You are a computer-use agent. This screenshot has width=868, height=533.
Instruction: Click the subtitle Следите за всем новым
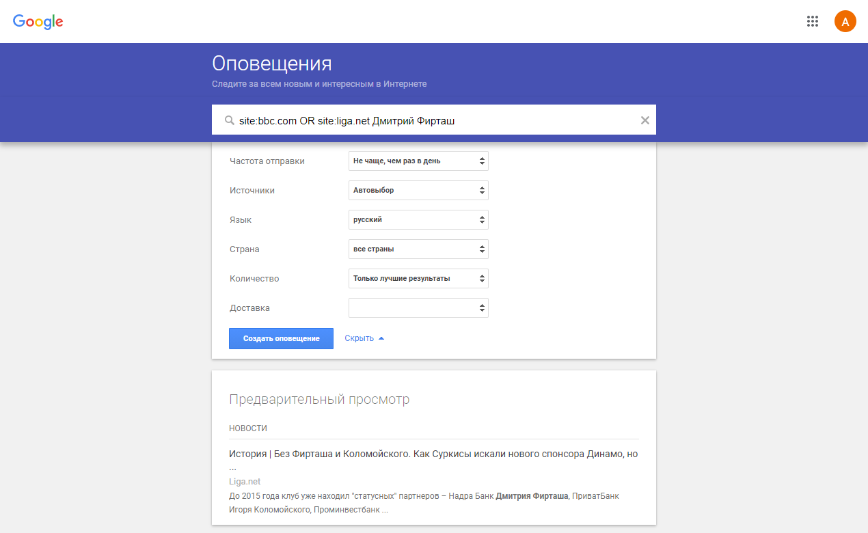[x=319, y=84]
